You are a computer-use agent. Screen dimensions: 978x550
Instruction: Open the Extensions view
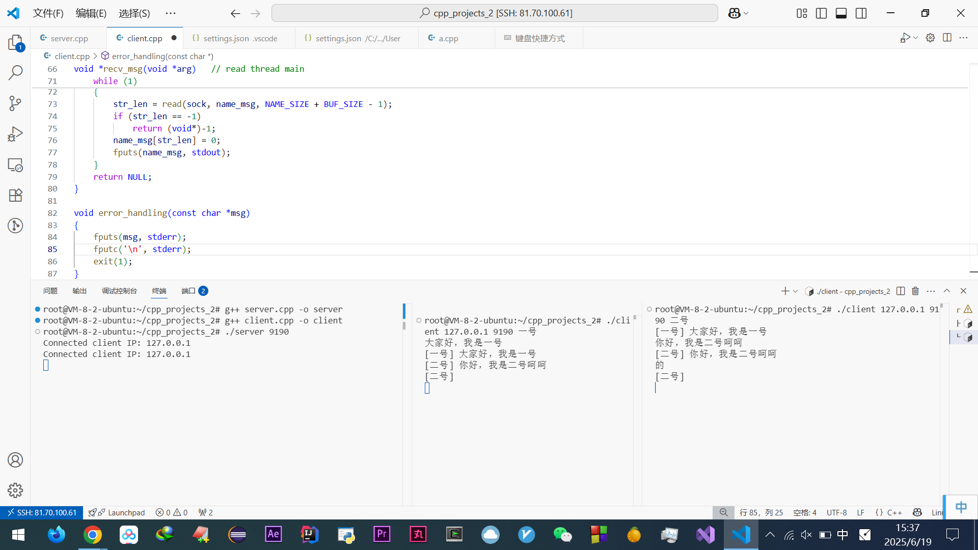coord(15,196)
